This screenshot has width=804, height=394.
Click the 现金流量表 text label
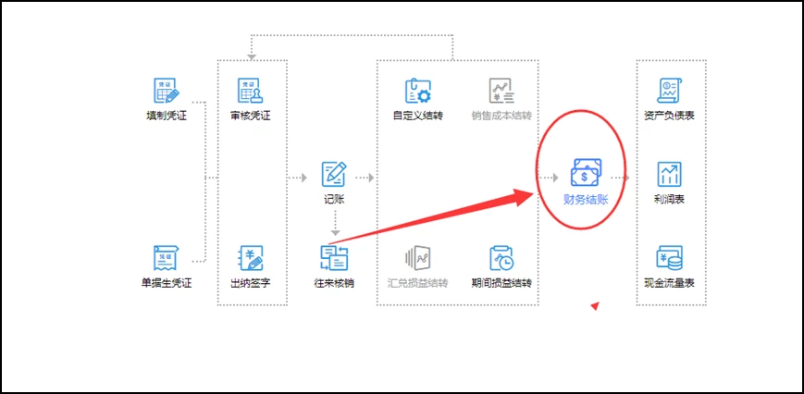669,283
